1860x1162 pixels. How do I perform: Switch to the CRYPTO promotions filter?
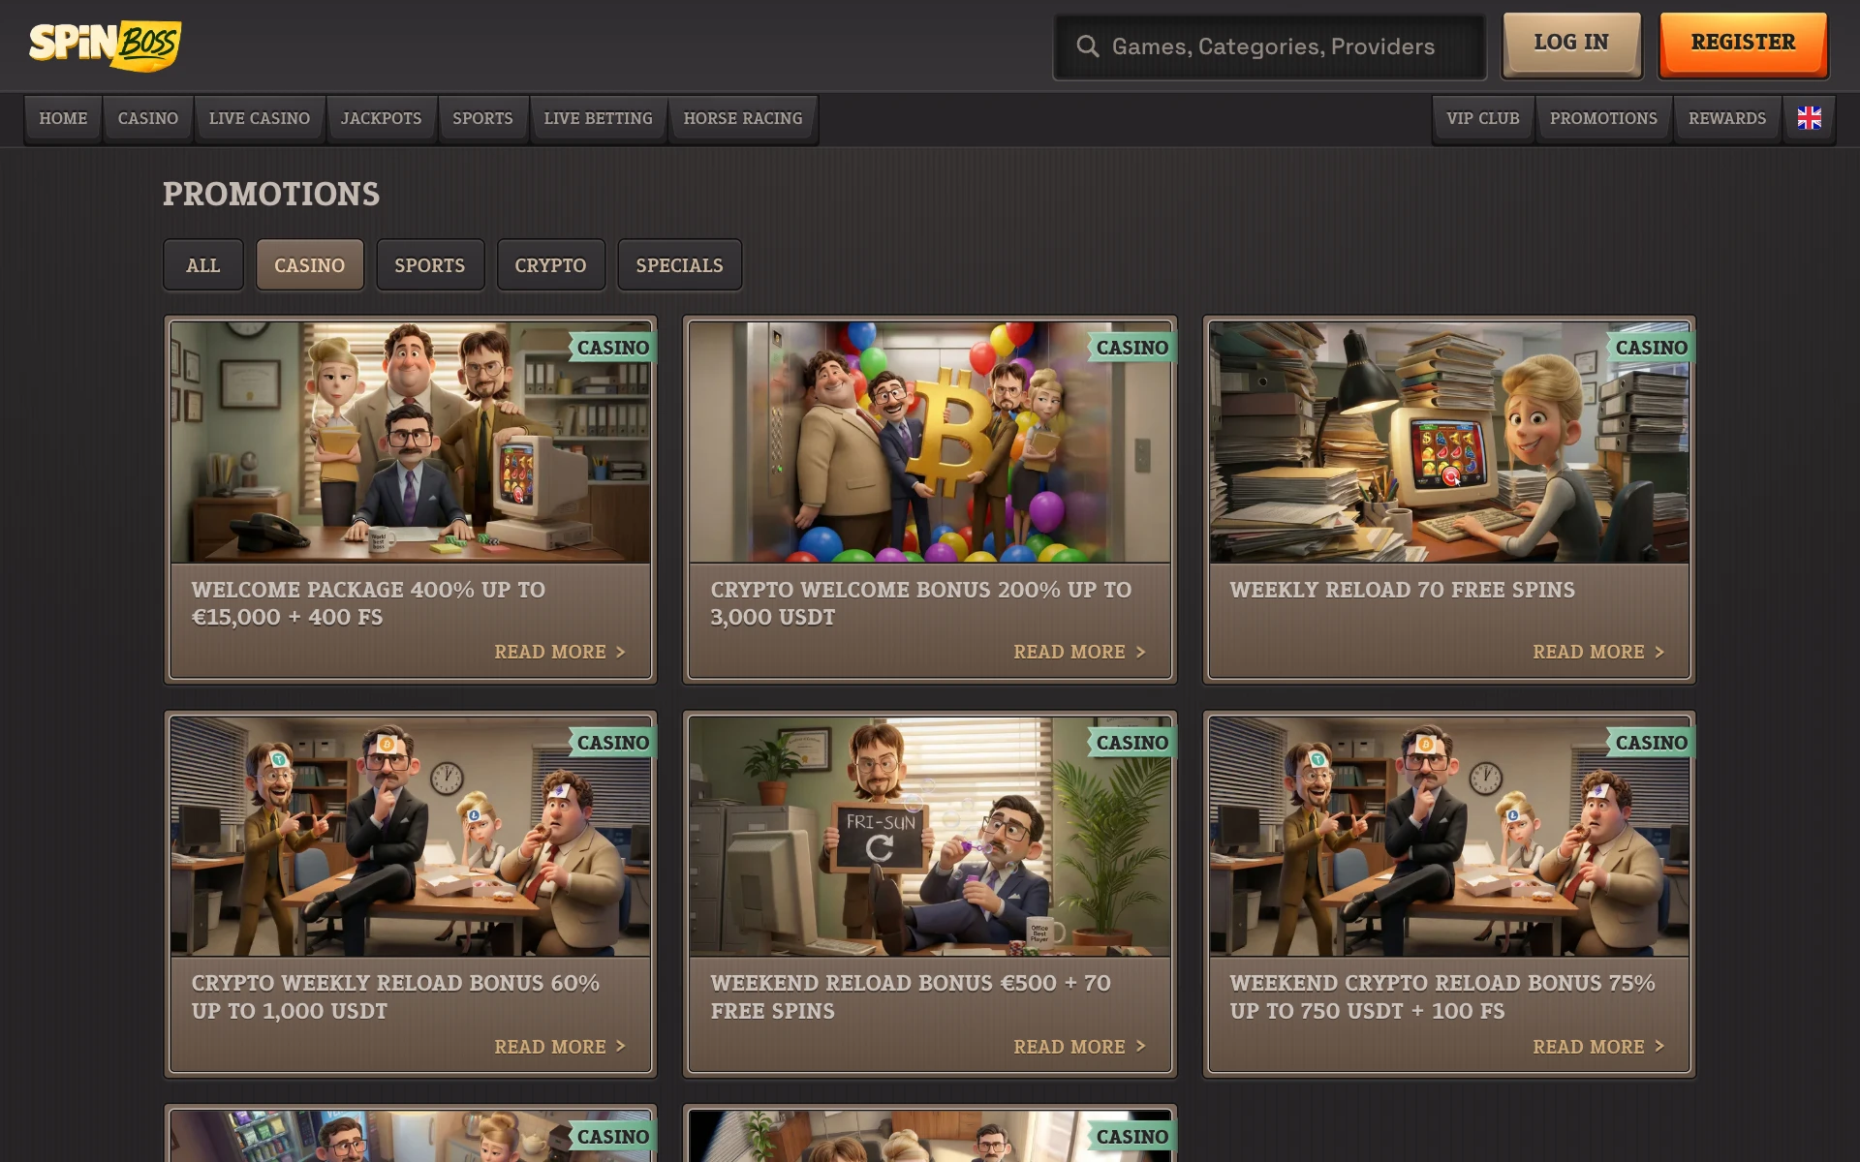pyautogui.click(x=550, y=265)
